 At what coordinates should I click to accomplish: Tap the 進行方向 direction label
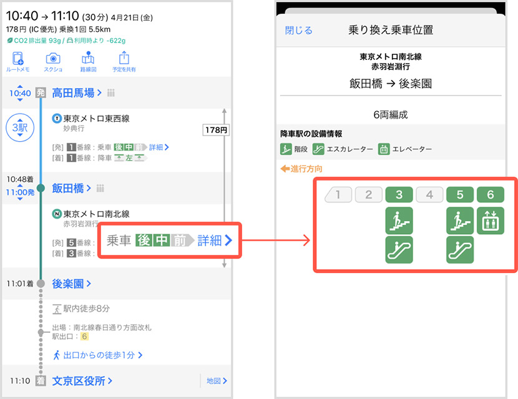click(301, 169)
